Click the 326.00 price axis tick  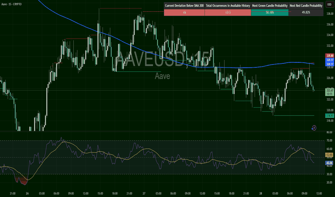(x=330, y=78)
